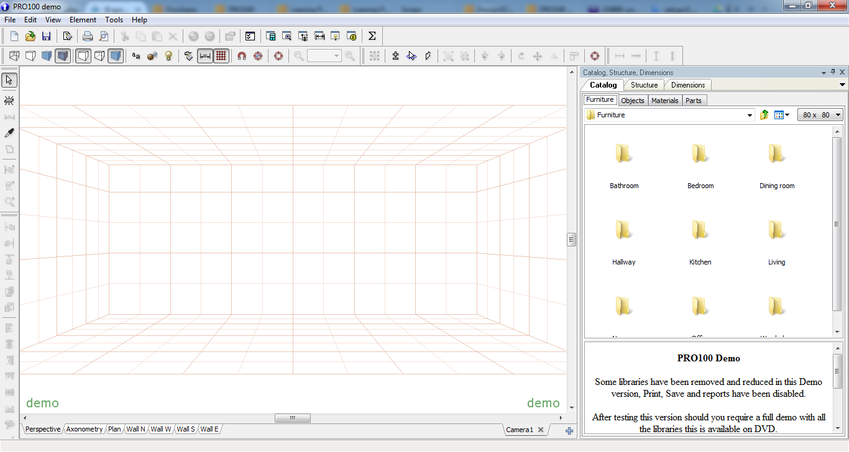849x452 pixels.
Task: Click the print preview magnifier icon
Action: click(x=104, y=35)
